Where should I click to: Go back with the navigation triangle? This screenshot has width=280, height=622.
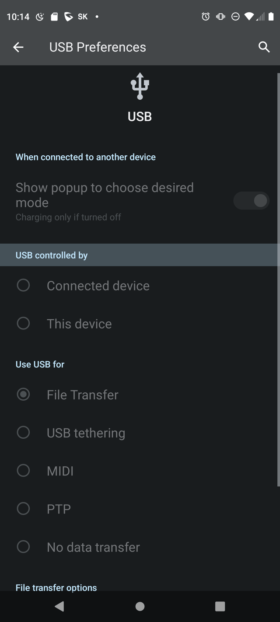tap(59, 606)
